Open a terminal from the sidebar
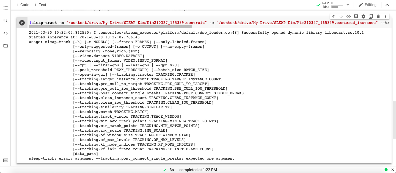The image size is (396, 173). pyautogui.click(x=5, y=160)
